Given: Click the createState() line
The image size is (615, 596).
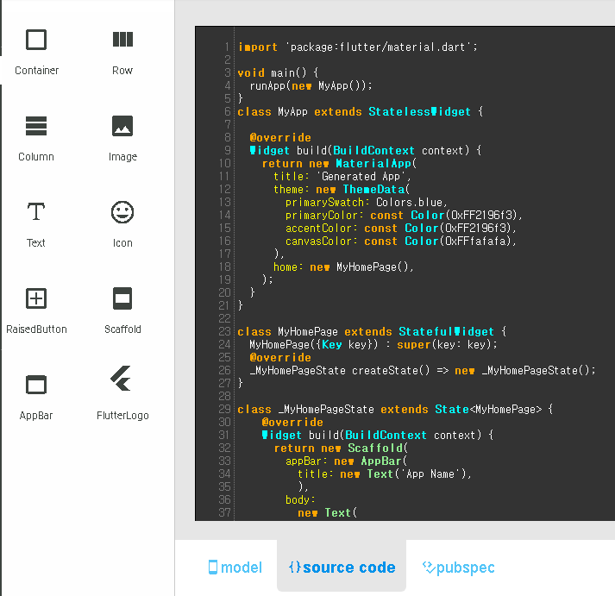Looking at the screenshot, I should (423, 371).
